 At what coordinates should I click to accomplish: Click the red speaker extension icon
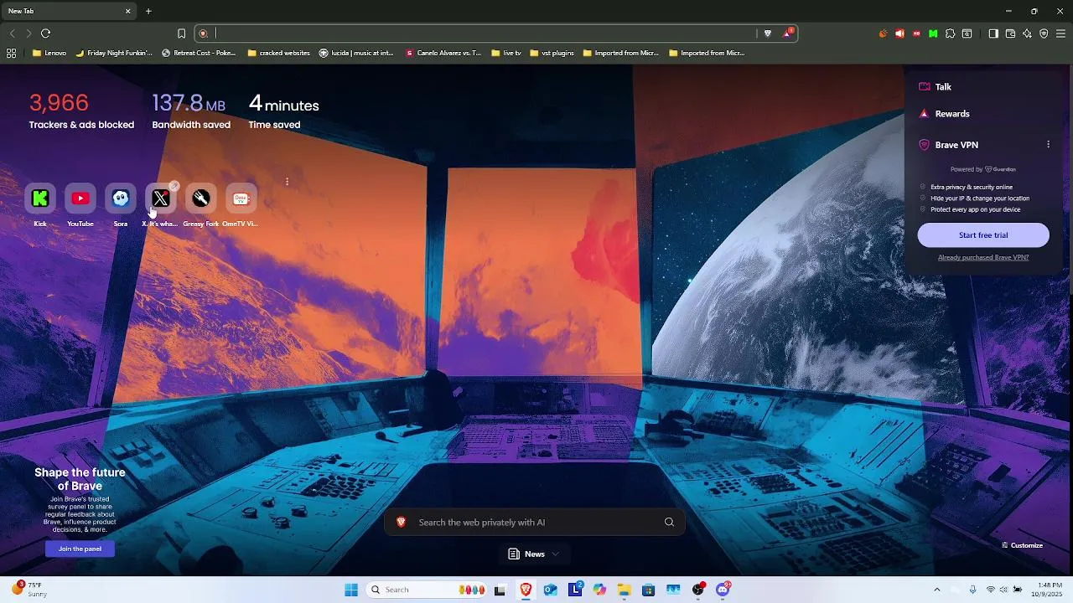click(899, 33)
